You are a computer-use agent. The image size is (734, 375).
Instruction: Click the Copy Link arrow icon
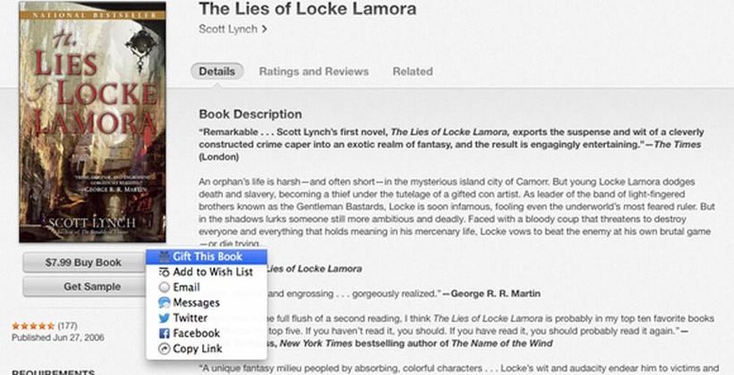pyautogui.click(x=164, y=349)
